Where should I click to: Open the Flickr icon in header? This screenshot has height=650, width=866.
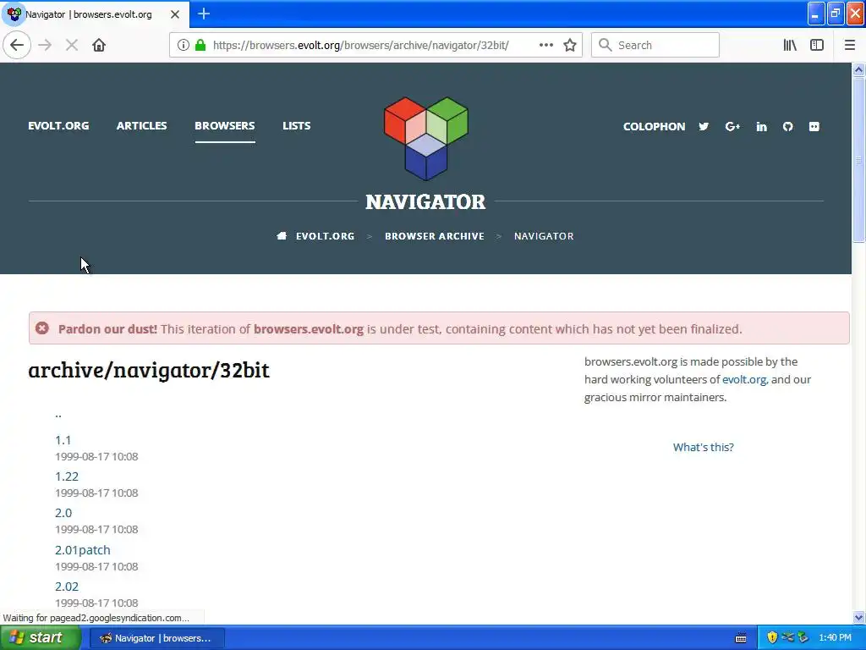pos(814,127)
